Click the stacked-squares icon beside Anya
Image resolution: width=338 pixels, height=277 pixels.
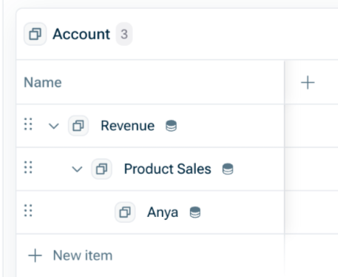[125, 212]
